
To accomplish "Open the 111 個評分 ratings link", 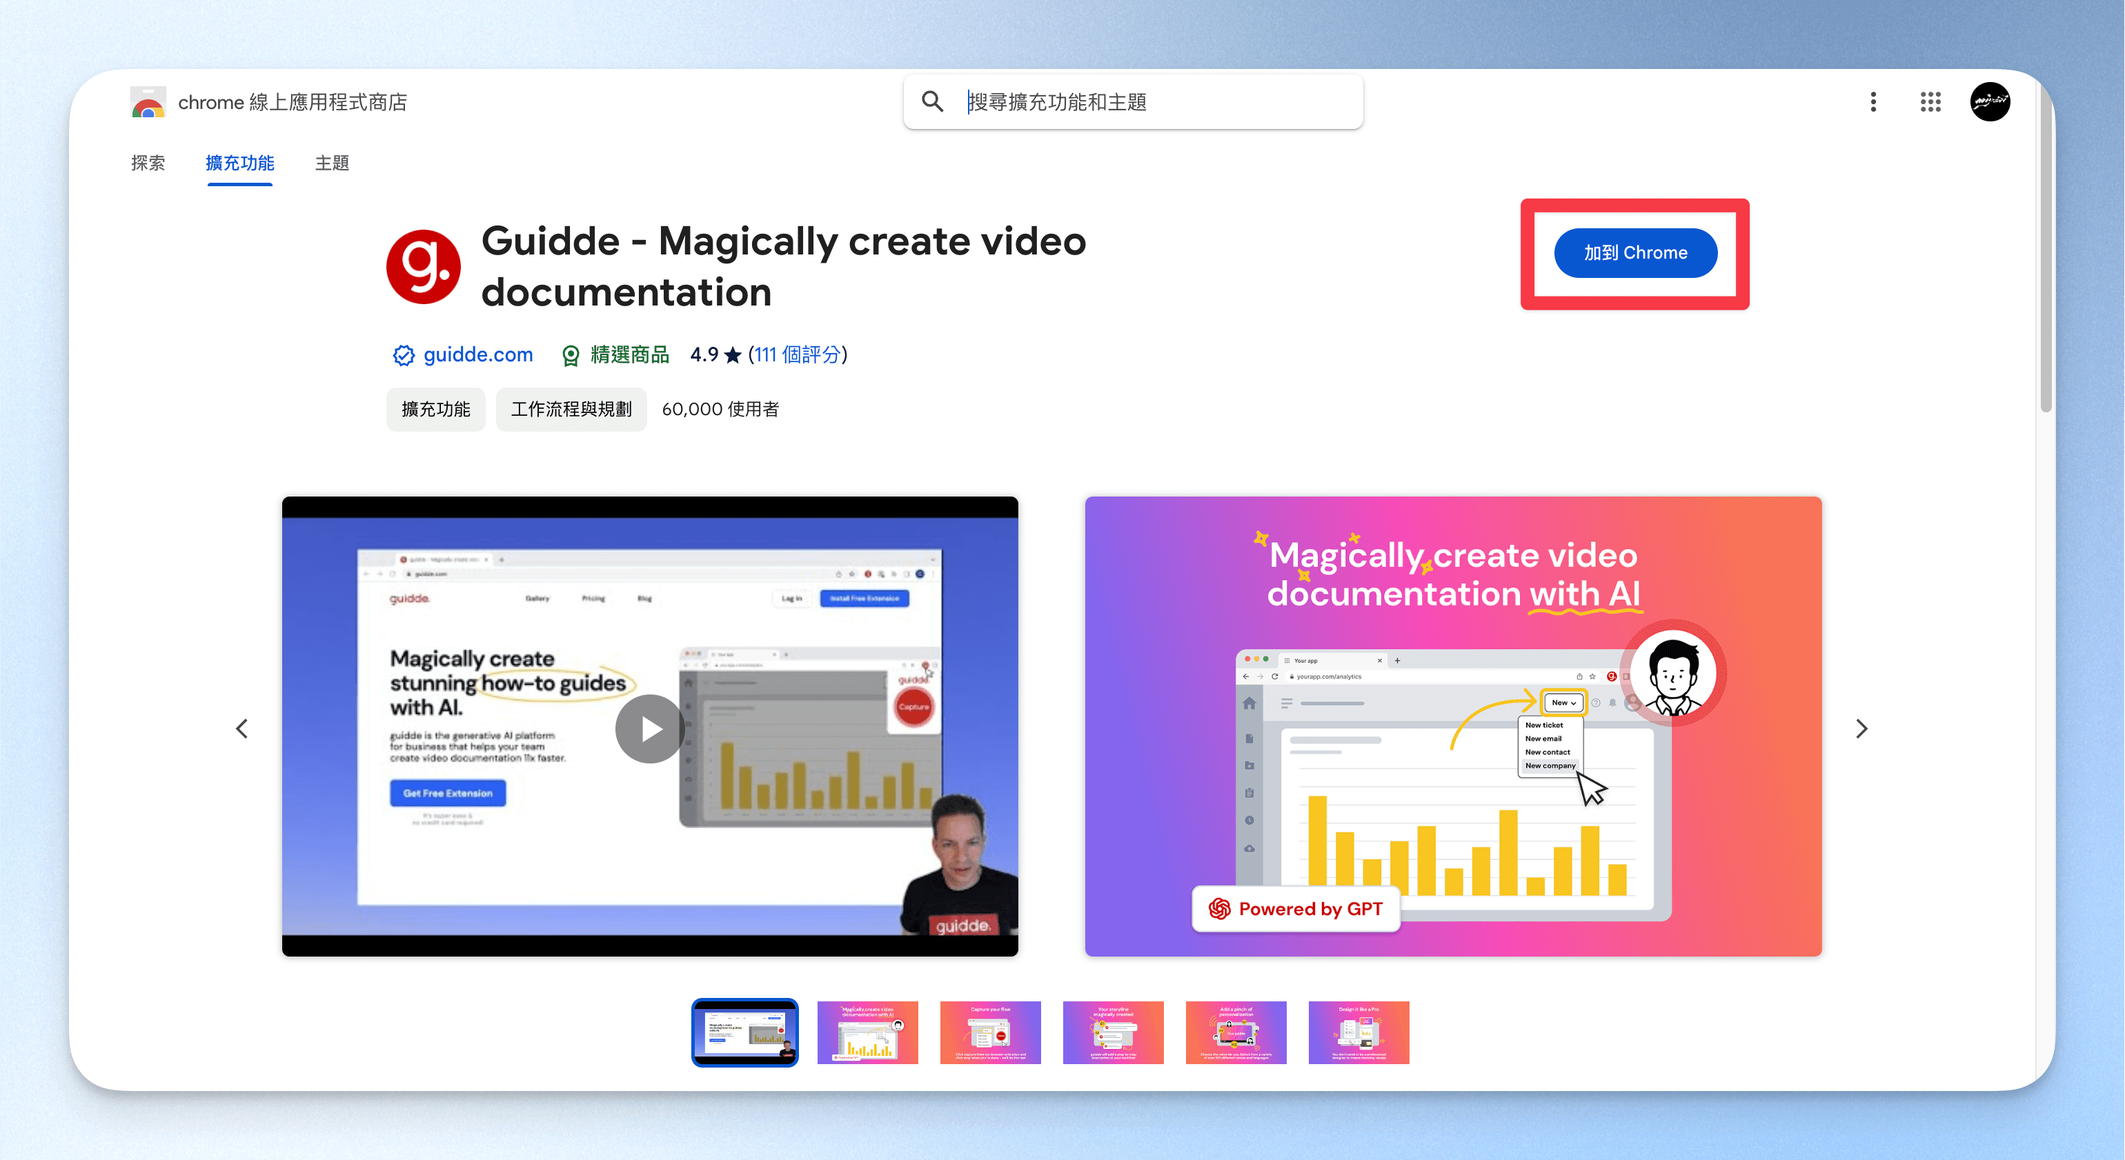I will coord(798,355).
